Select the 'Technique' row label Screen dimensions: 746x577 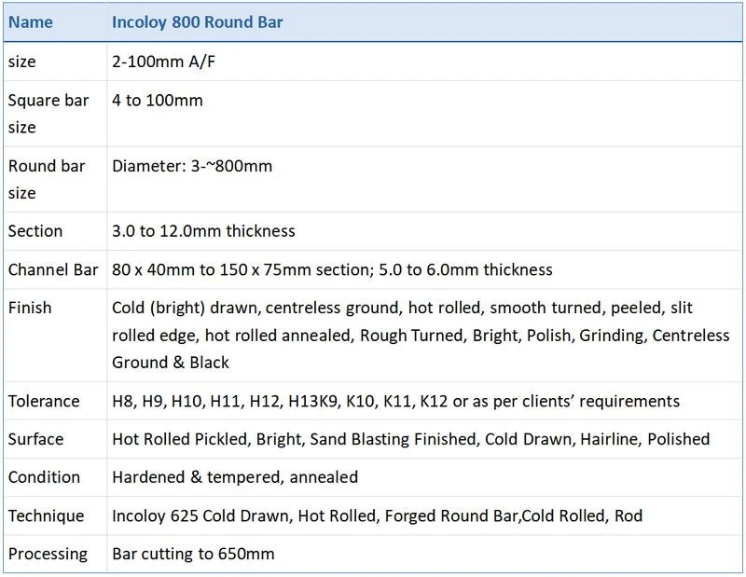[46, 516]
